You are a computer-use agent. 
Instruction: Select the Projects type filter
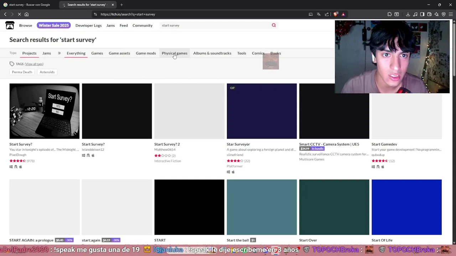29,53
